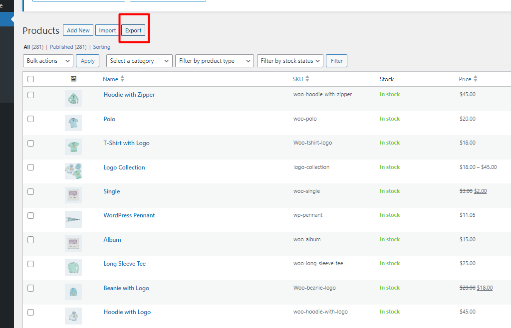Check the Beanie with Logo row checkbox

pyautogui.click(x=30, y=288)
